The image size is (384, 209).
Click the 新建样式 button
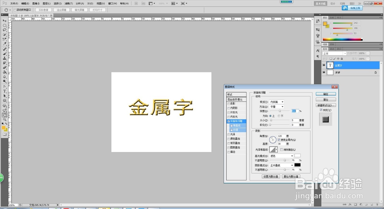click(326, 105)
